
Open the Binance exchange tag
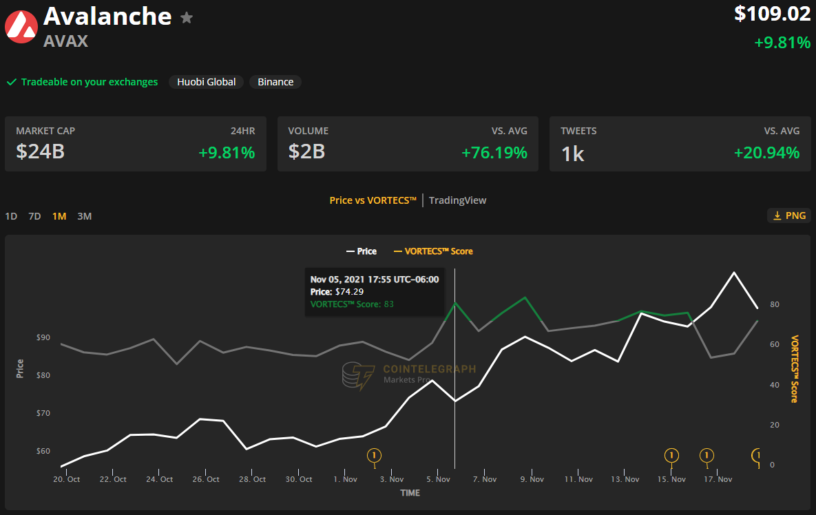point(275,82)
